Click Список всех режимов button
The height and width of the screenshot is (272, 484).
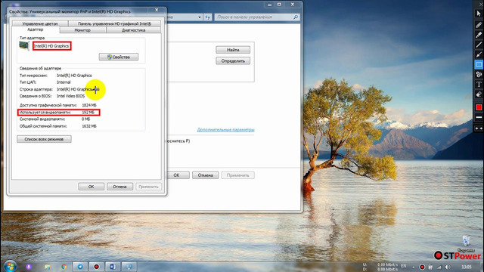pos(44,139)
